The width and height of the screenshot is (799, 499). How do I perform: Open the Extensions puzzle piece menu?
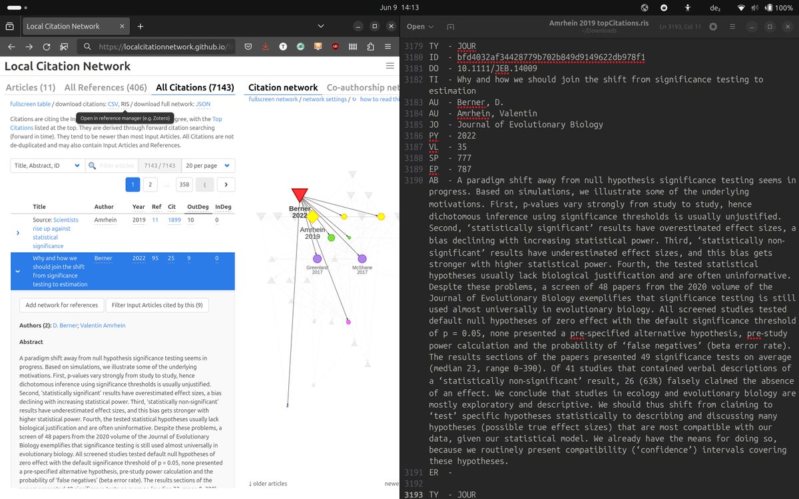[x=370, y=47]
